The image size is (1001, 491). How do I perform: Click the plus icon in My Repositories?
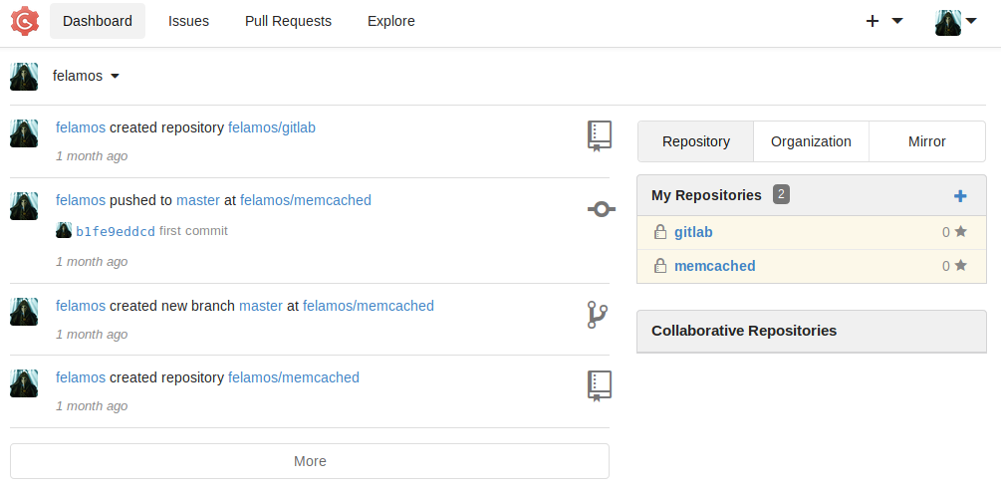tap(960, 196)
